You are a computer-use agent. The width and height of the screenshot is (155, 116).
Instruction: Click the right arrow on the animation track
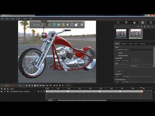44,92
